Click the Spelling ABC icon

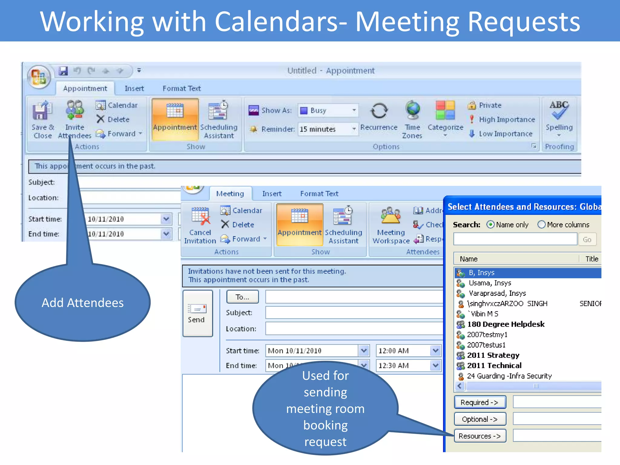pyautogui.click(x=559, y=110)
